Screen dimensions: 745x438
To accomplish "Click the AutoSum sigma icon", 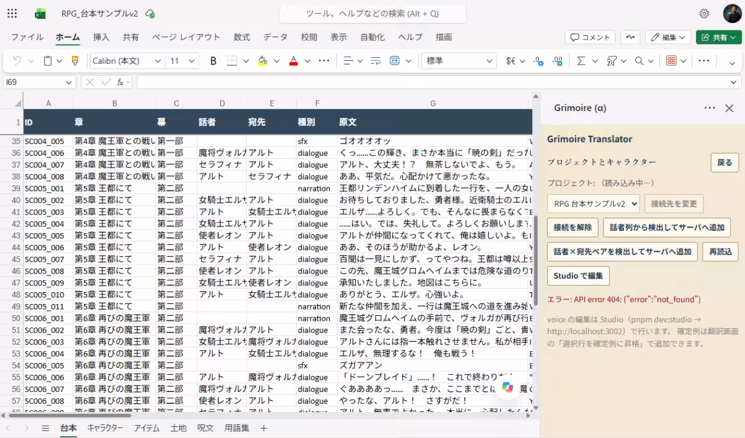I will (x=581, y=61).
